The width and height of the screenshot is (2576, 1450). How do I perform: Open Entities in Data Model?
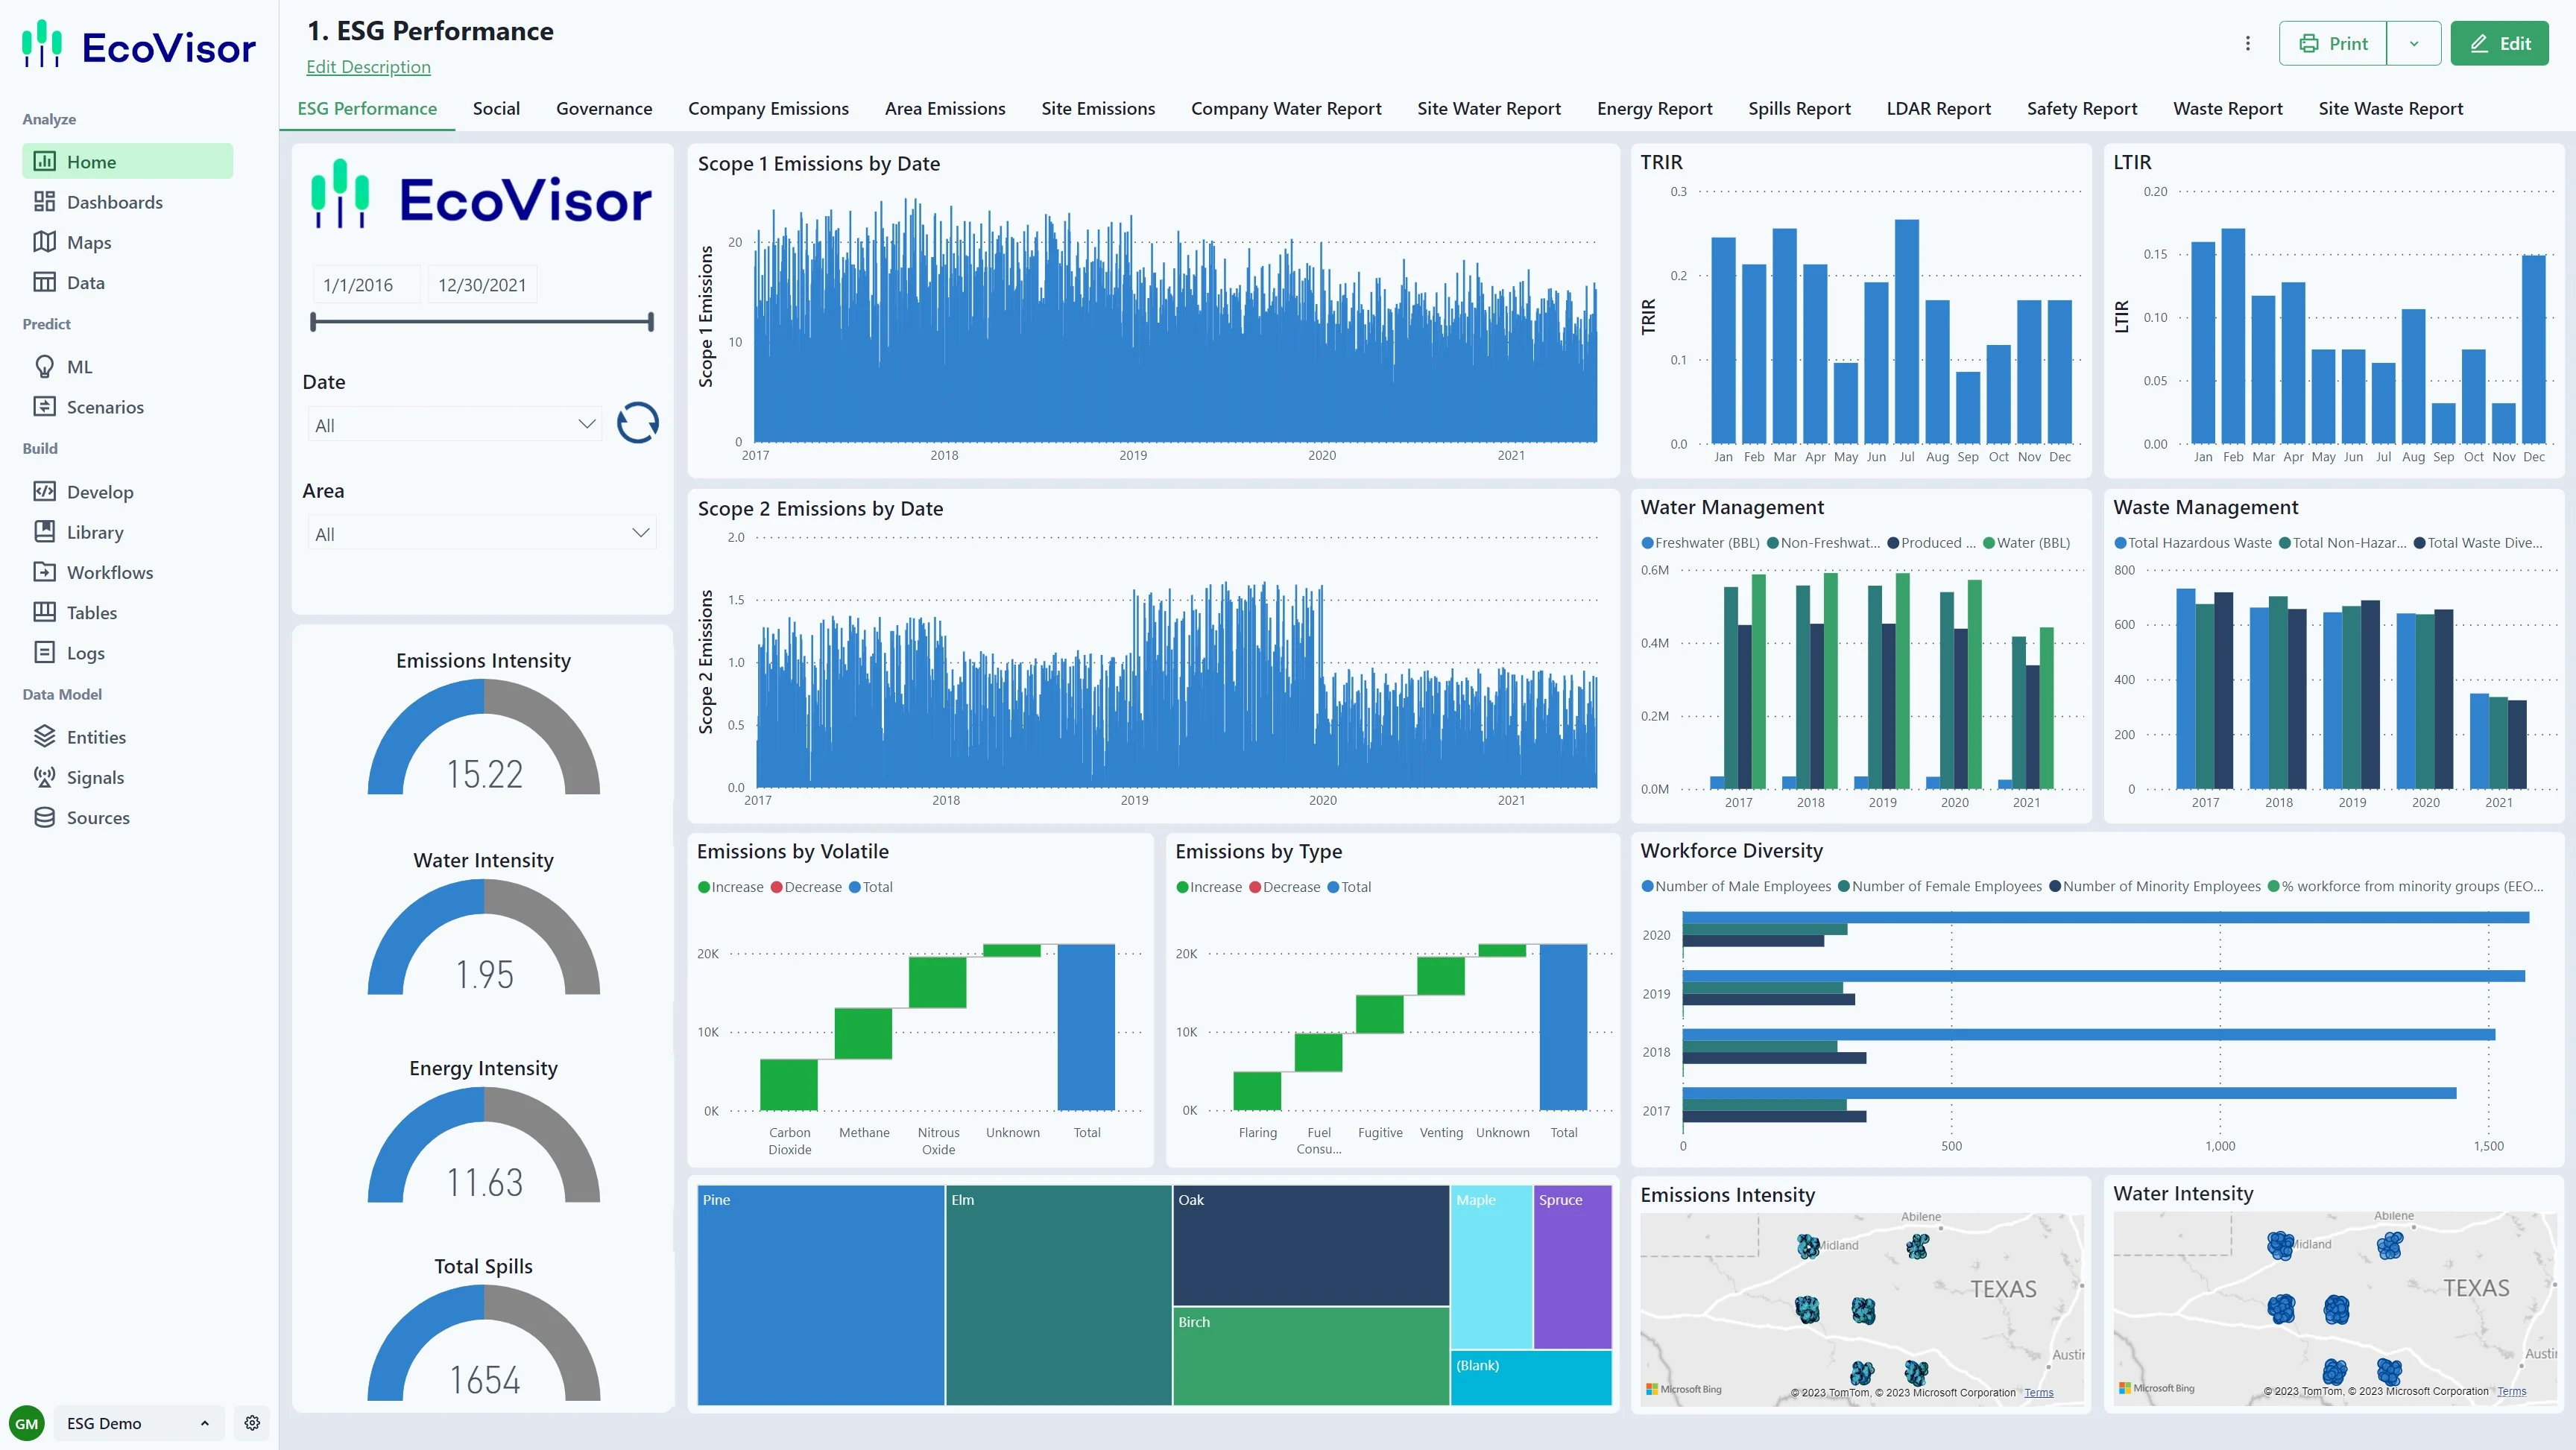pyautogui.click(x=95, y=737)
